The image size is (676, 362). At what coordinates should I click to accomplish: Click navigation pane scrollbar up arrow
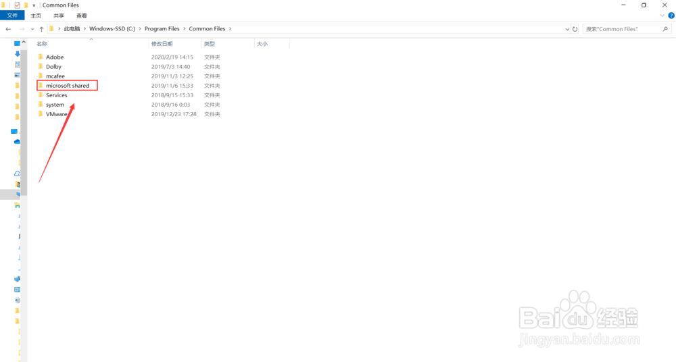tap(24, 42)
